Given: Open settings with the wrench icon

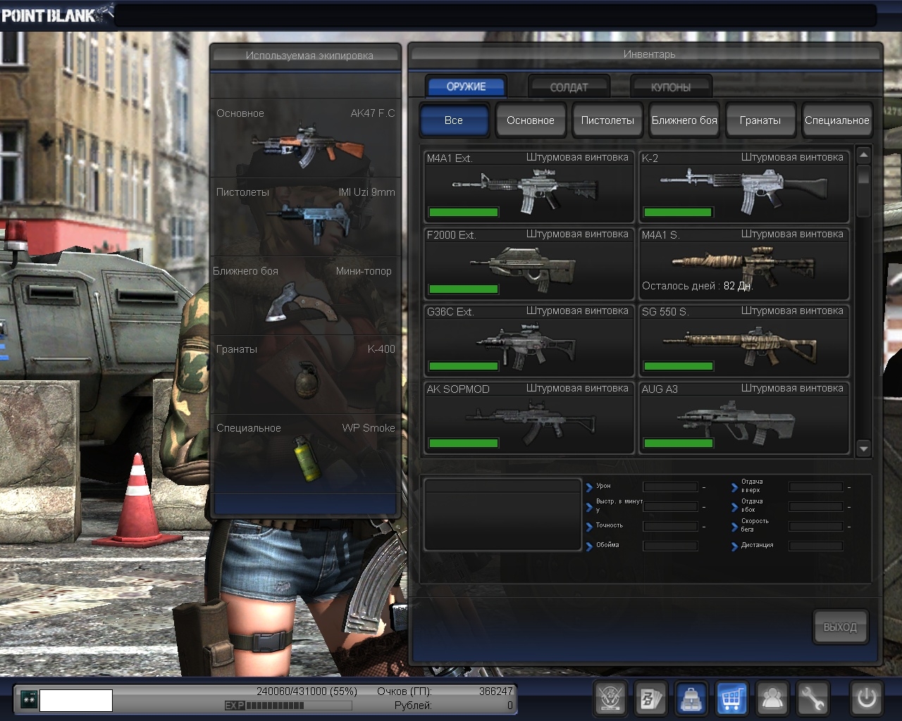Looking at the screenshot, I should point(813,698).
